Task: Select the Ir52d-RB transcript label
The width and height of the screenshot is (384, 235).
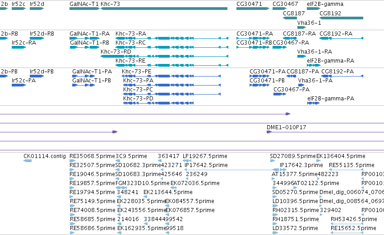Action: 42,33
